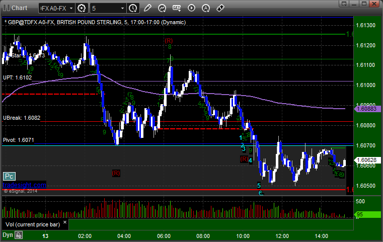
Task: Click the (R) marker below the 04:00 low
Action: 116,173
